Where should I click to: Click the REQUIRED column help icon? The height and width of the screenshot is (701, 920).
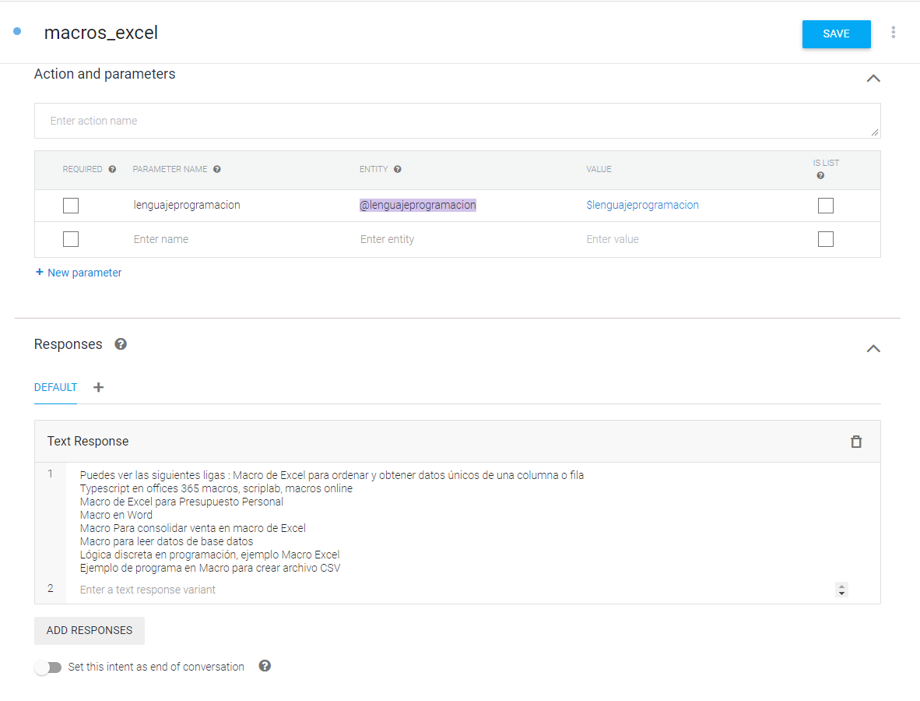point(112,169)
